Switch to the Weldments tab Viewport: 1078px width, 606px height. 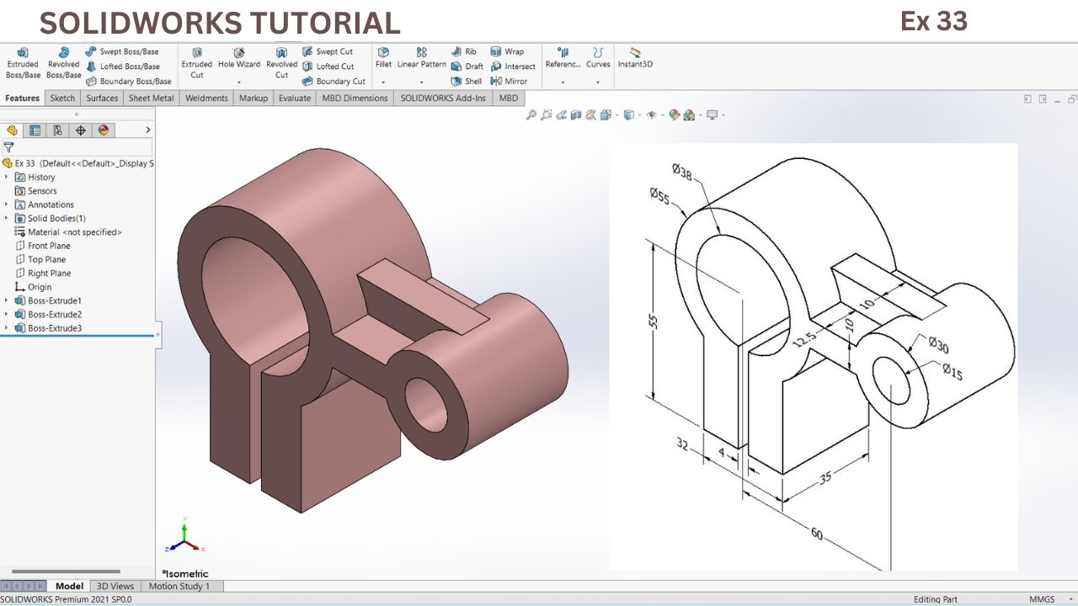[206, 98]
